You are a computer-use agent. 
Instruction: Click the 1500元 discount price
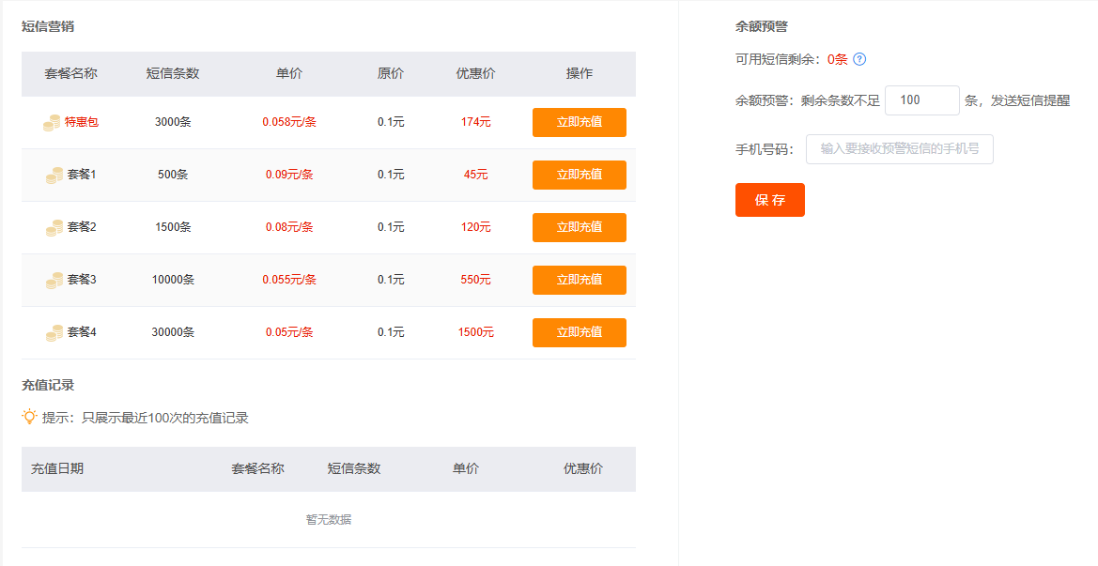pos(475,331)
